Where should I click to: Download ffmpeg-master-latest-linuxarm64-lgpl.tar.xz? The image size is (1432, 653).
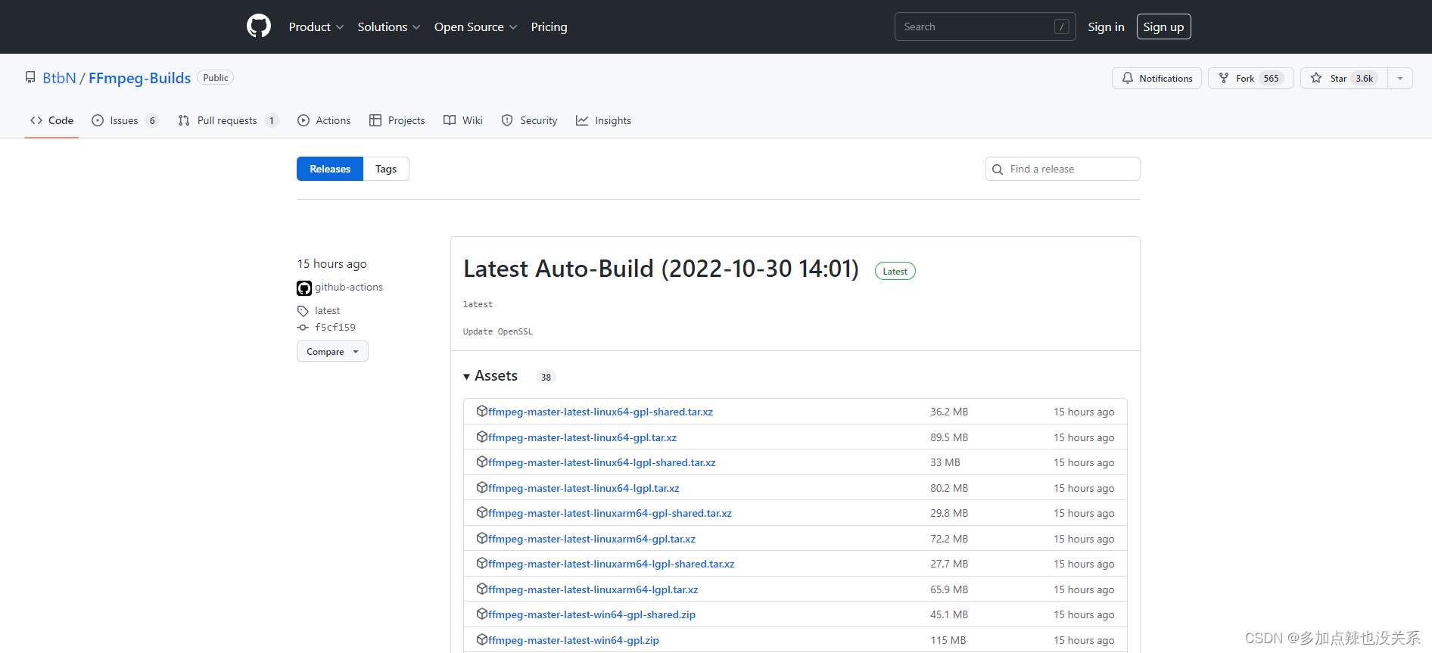[x=593, y=589]
